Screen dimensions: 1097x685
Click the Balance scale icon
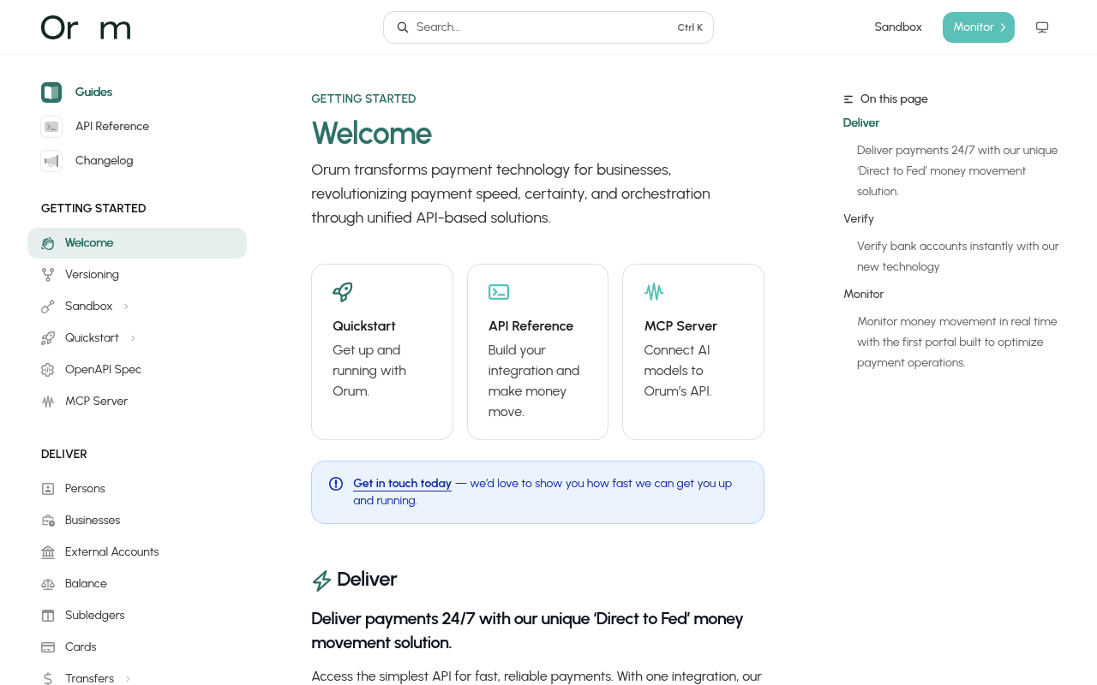pos(48,584)
